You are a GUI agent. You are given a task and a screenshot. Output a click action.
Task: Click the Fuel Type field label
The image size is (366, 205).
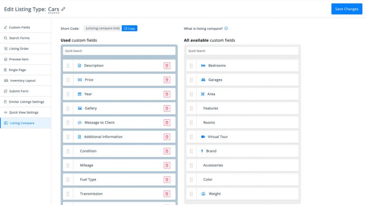88,179
